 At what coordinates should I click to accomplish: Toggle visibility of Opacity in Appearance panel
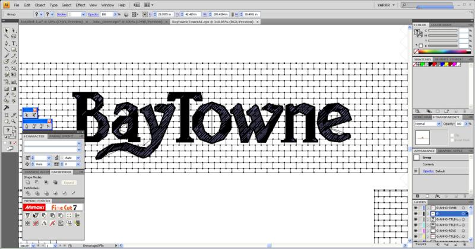(x=416, y=171)
